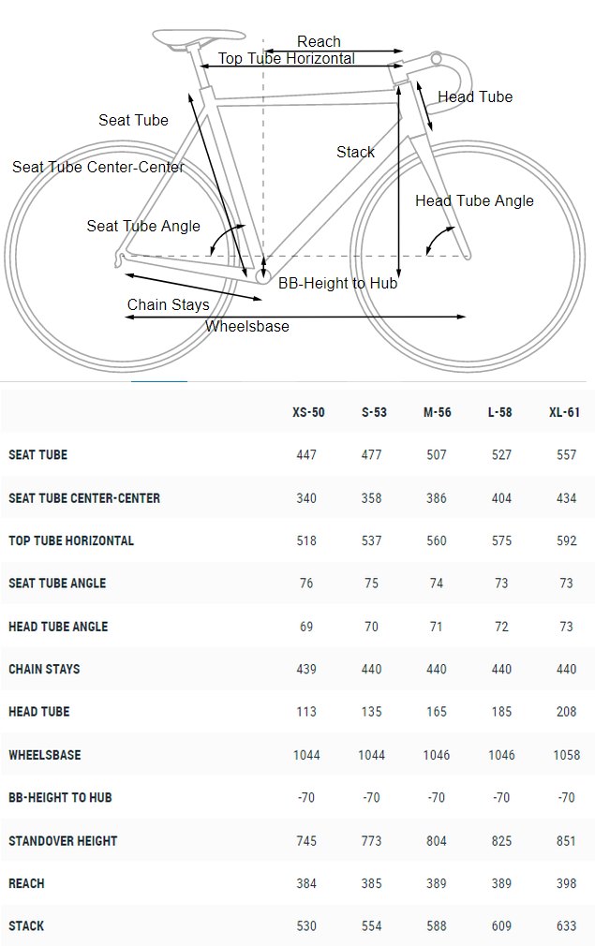Select the 398 reach value for XL-61
The height and width of the screenshot is (946, 595).
tap(566, 883)
